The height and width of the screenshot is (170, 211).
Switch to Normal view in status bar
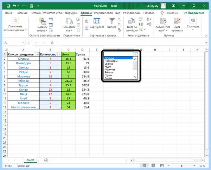pos(144,166)
